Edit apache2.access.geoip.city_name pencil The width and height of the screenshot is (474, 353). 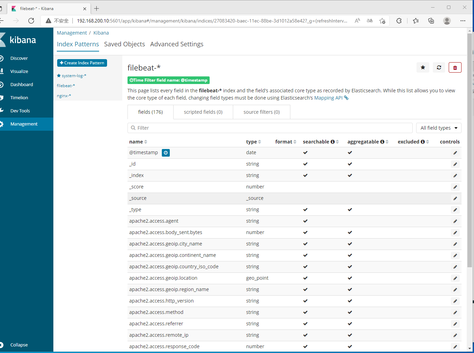click(x=455, y=244)
